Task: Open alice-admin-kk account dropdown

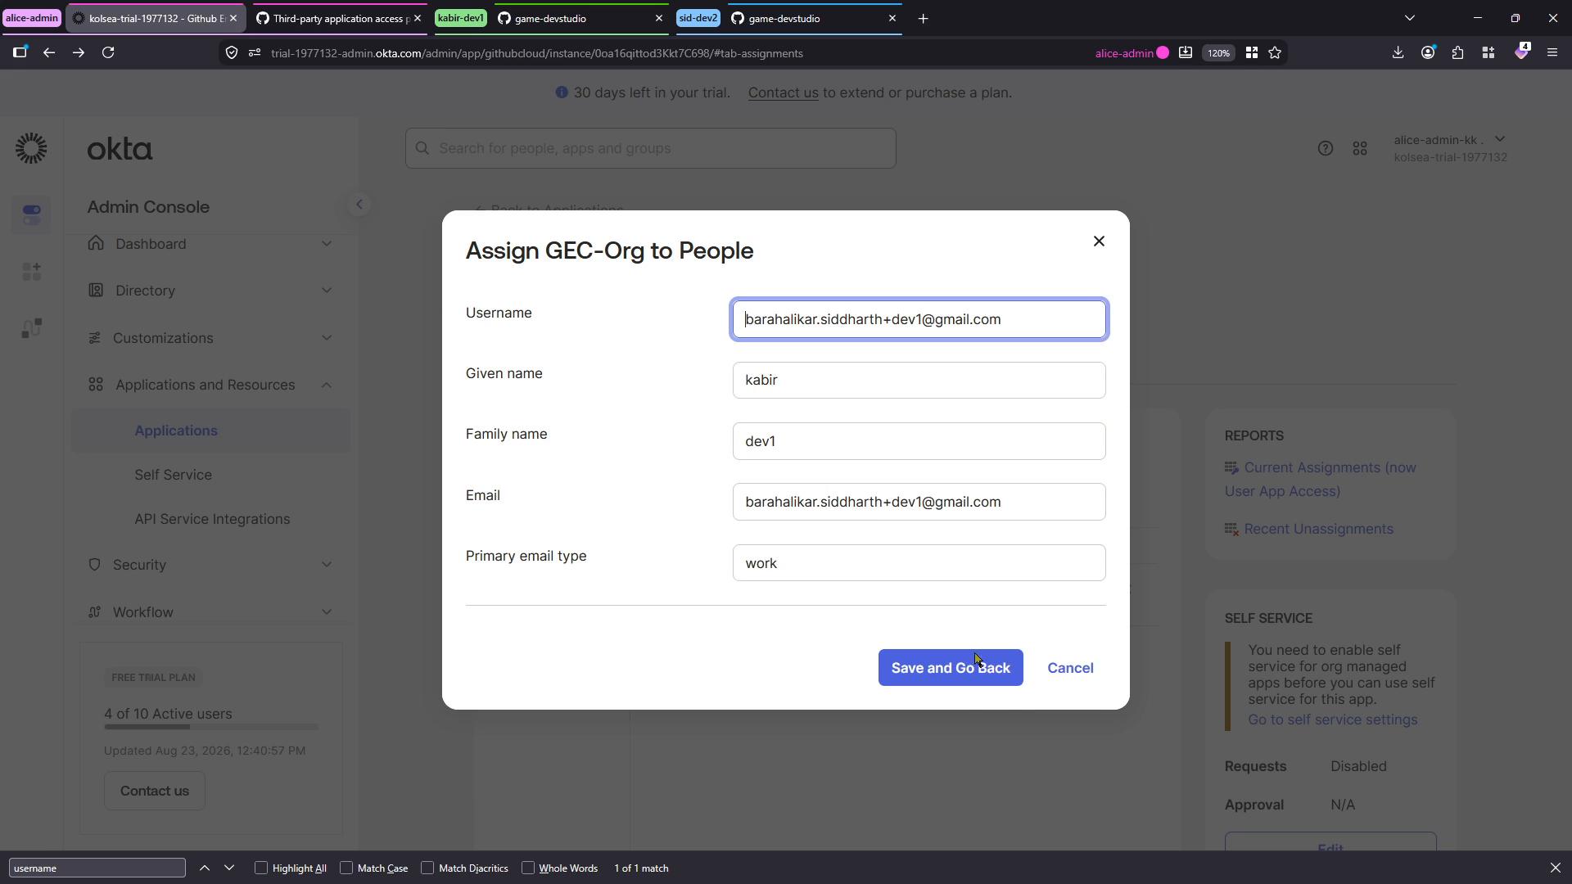Action: (x=1450, y=148)
